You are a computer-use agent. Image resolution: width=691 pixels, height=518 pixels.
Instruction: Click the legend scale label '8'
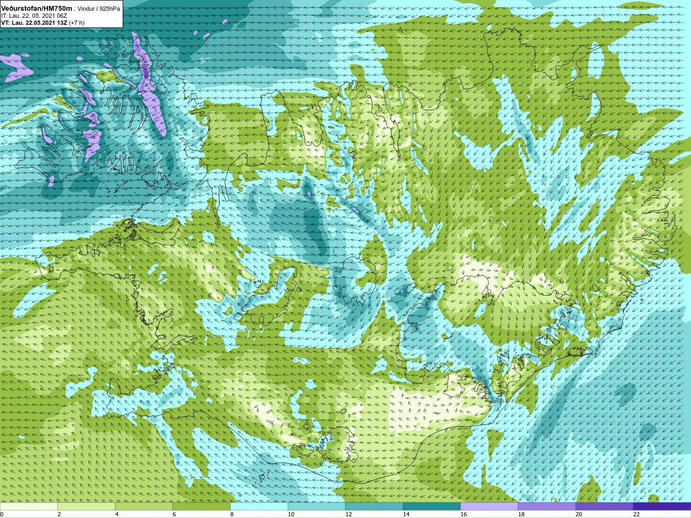point(232,515)
